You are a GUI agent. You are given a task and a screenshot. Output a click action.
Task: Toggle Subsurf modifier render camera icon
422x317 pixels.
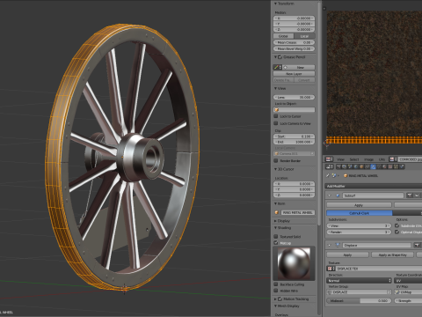point(410,195)
